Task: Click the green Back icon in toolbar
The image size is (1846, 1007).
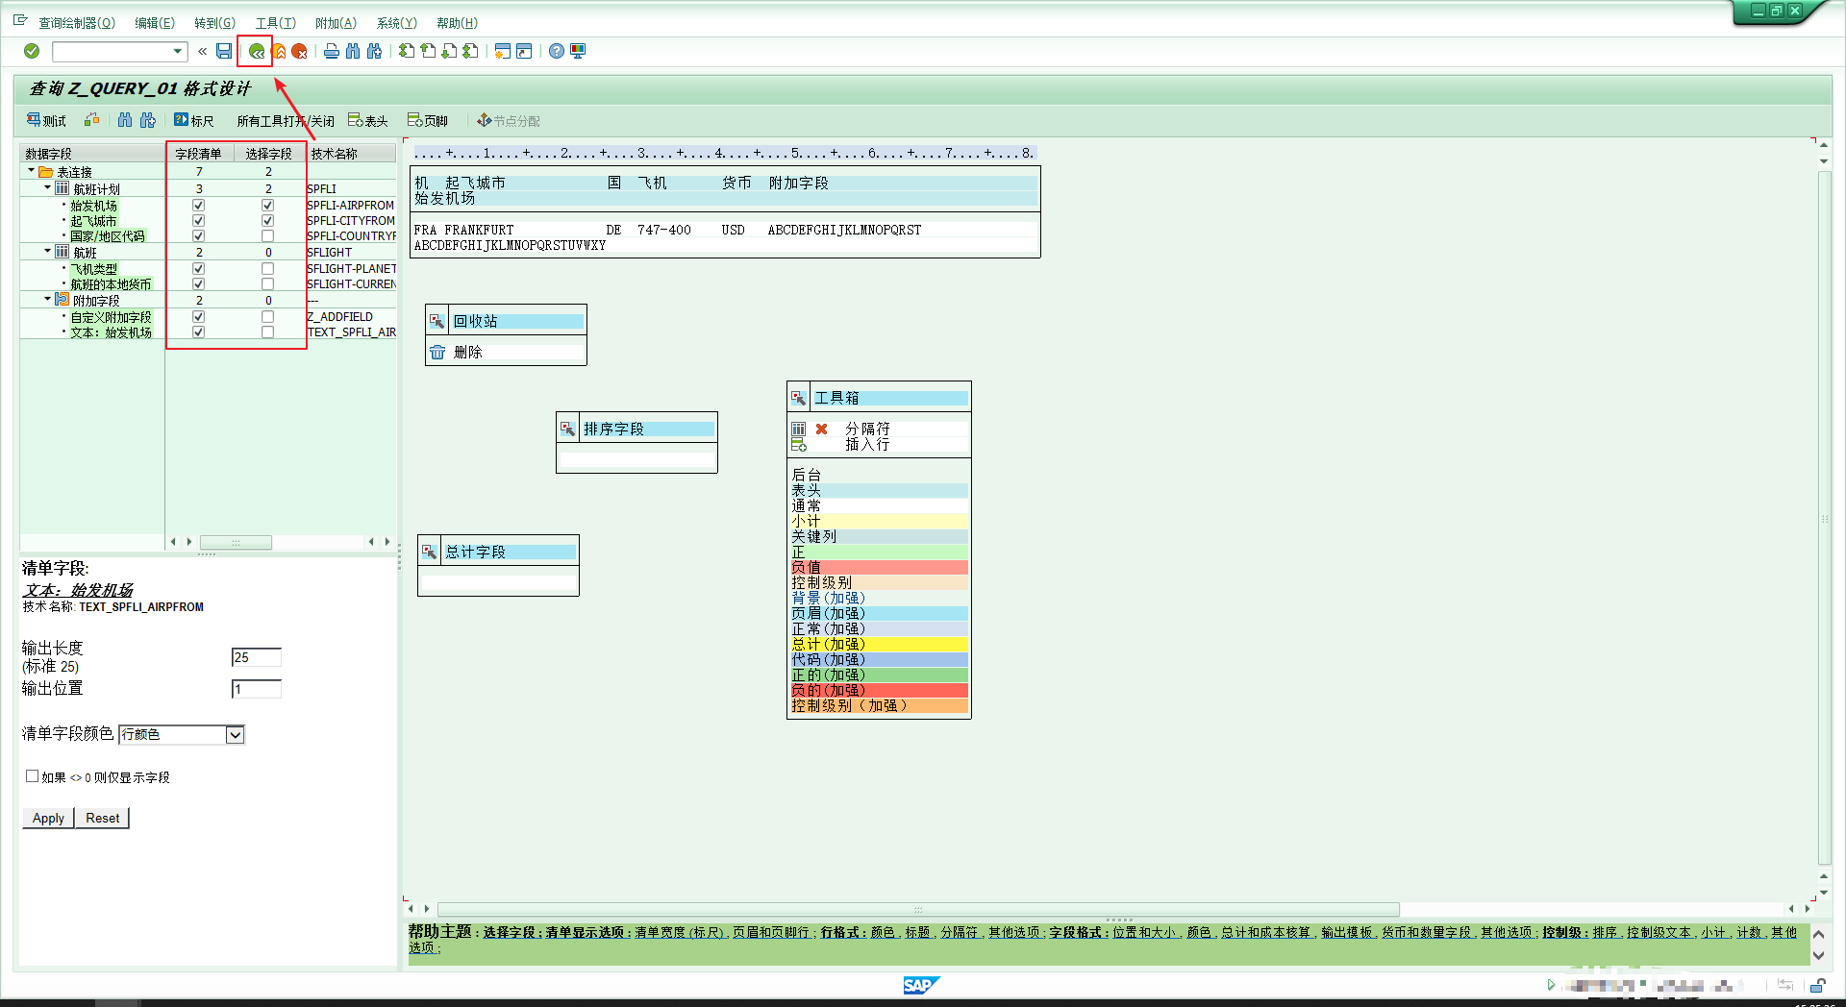Action: [256, 52]
